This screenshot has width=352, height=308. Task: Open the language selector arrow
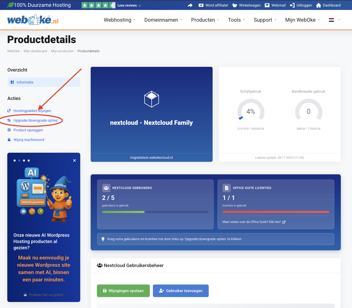(339, 20)
